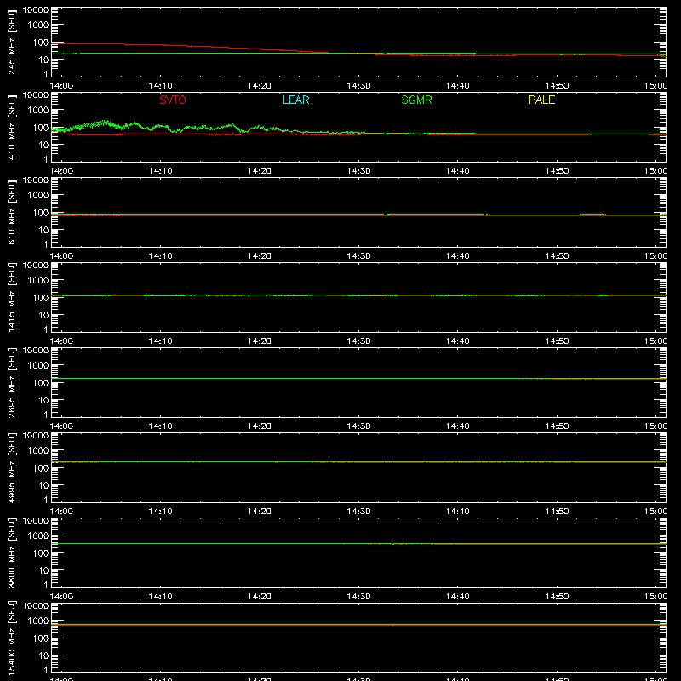Click 14:10 time label under the 410 MHz plot
This screenshot has width=681, height=681.
click(x=161, y=171)
